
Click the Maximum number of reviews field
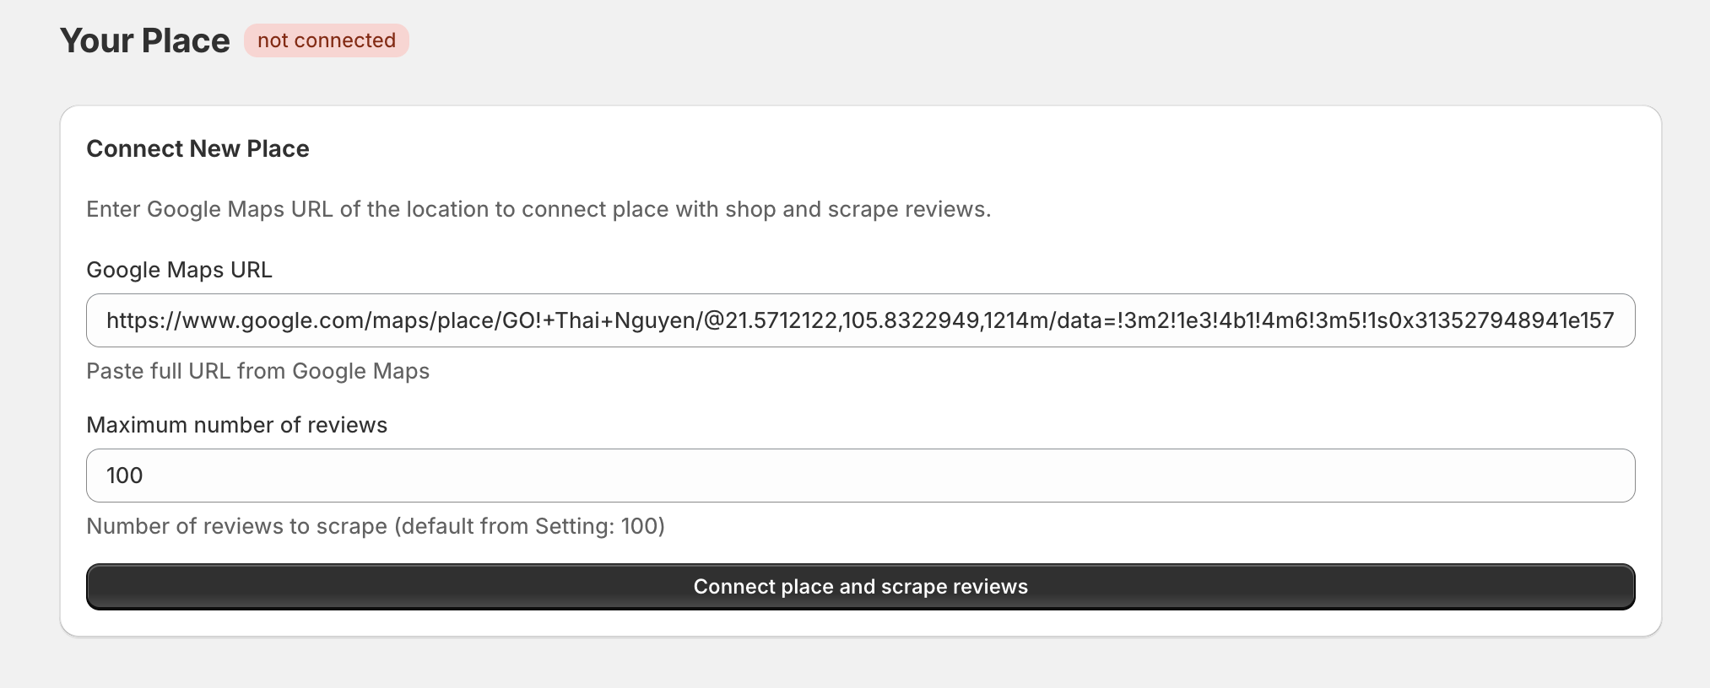pos(860,476)
